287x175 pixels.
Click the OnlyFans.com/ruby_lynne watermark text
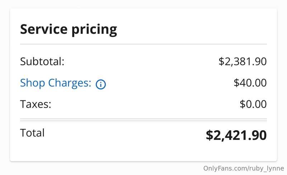click(x=244, y=169)
